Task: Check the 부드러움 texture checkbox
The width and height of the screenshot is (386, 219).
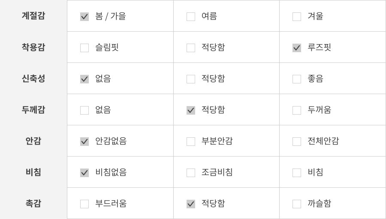Action: pyautogui.click(x=84, y=204)
